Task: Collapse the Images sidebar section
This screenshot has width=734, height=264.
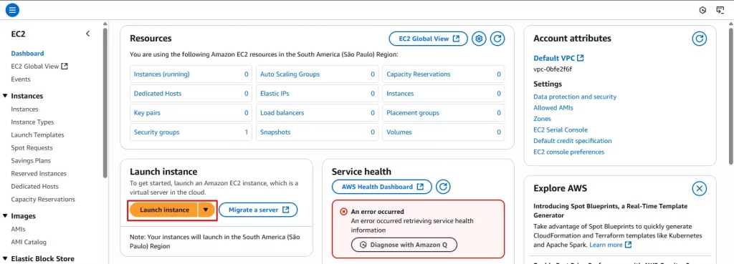Action: click(6, 216)
